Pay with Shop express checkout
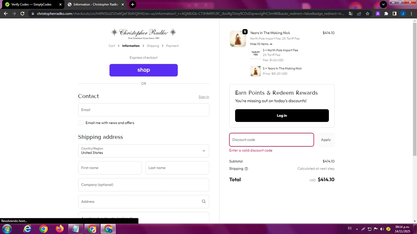Viewport: 417px width, 234px height. (143, 70)
